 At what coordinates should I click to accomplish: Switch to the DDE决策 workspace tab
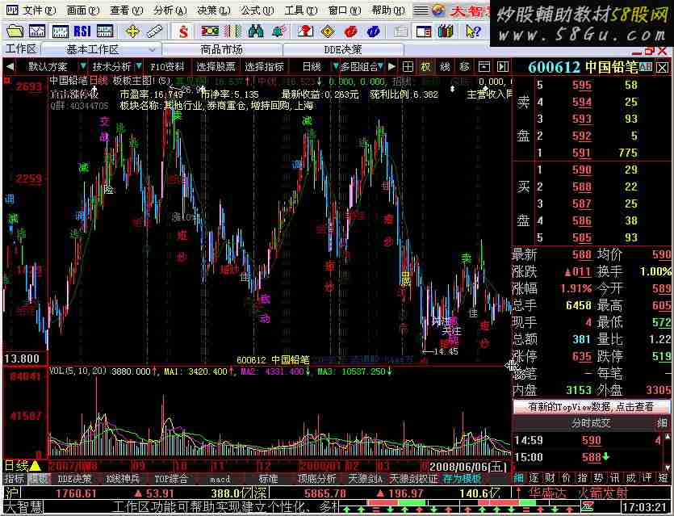(x=343, y=50)
